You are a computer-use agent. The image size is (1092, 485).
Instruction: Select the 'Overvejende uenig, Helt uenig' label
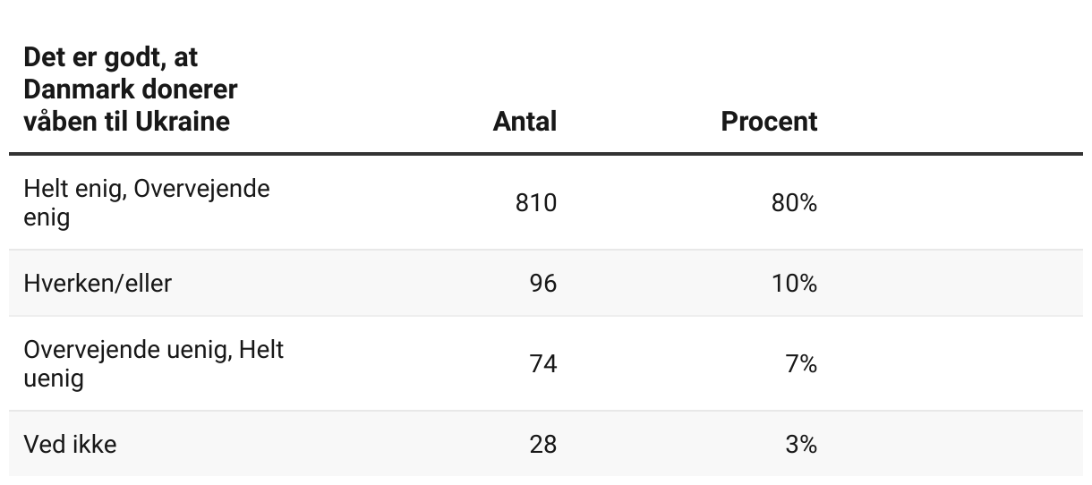tap(153, 363)
